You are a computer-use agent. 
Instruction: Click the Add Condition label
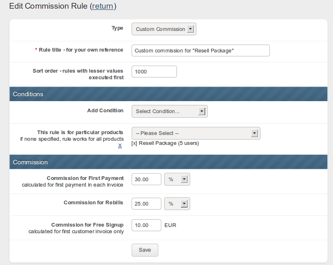click(x=105, y=111)
